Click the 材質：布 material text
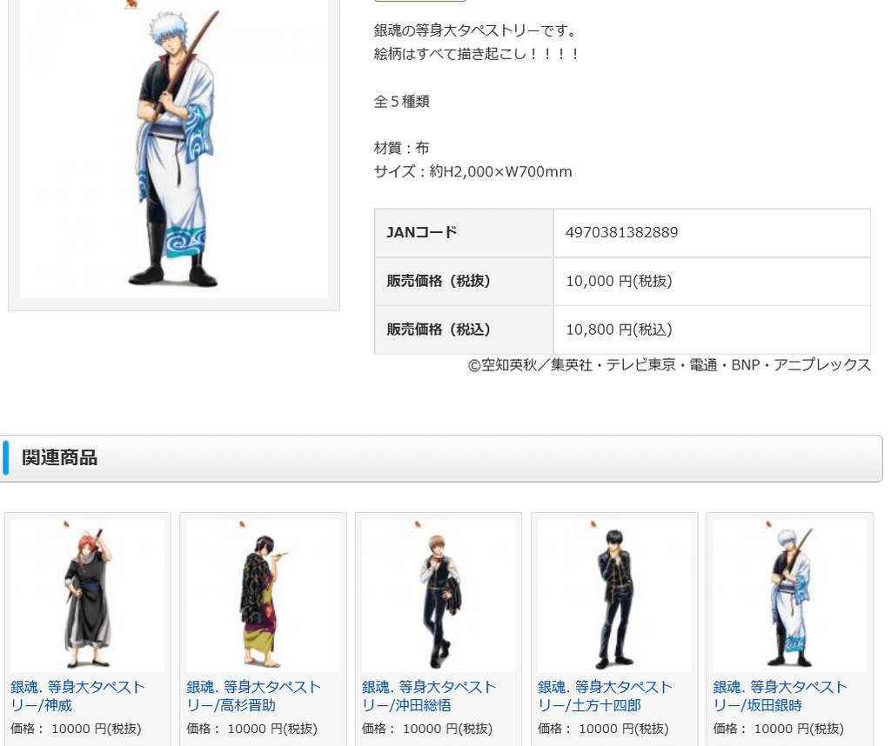The height and width of the screenshot is (746, 891). pos(402,148)
